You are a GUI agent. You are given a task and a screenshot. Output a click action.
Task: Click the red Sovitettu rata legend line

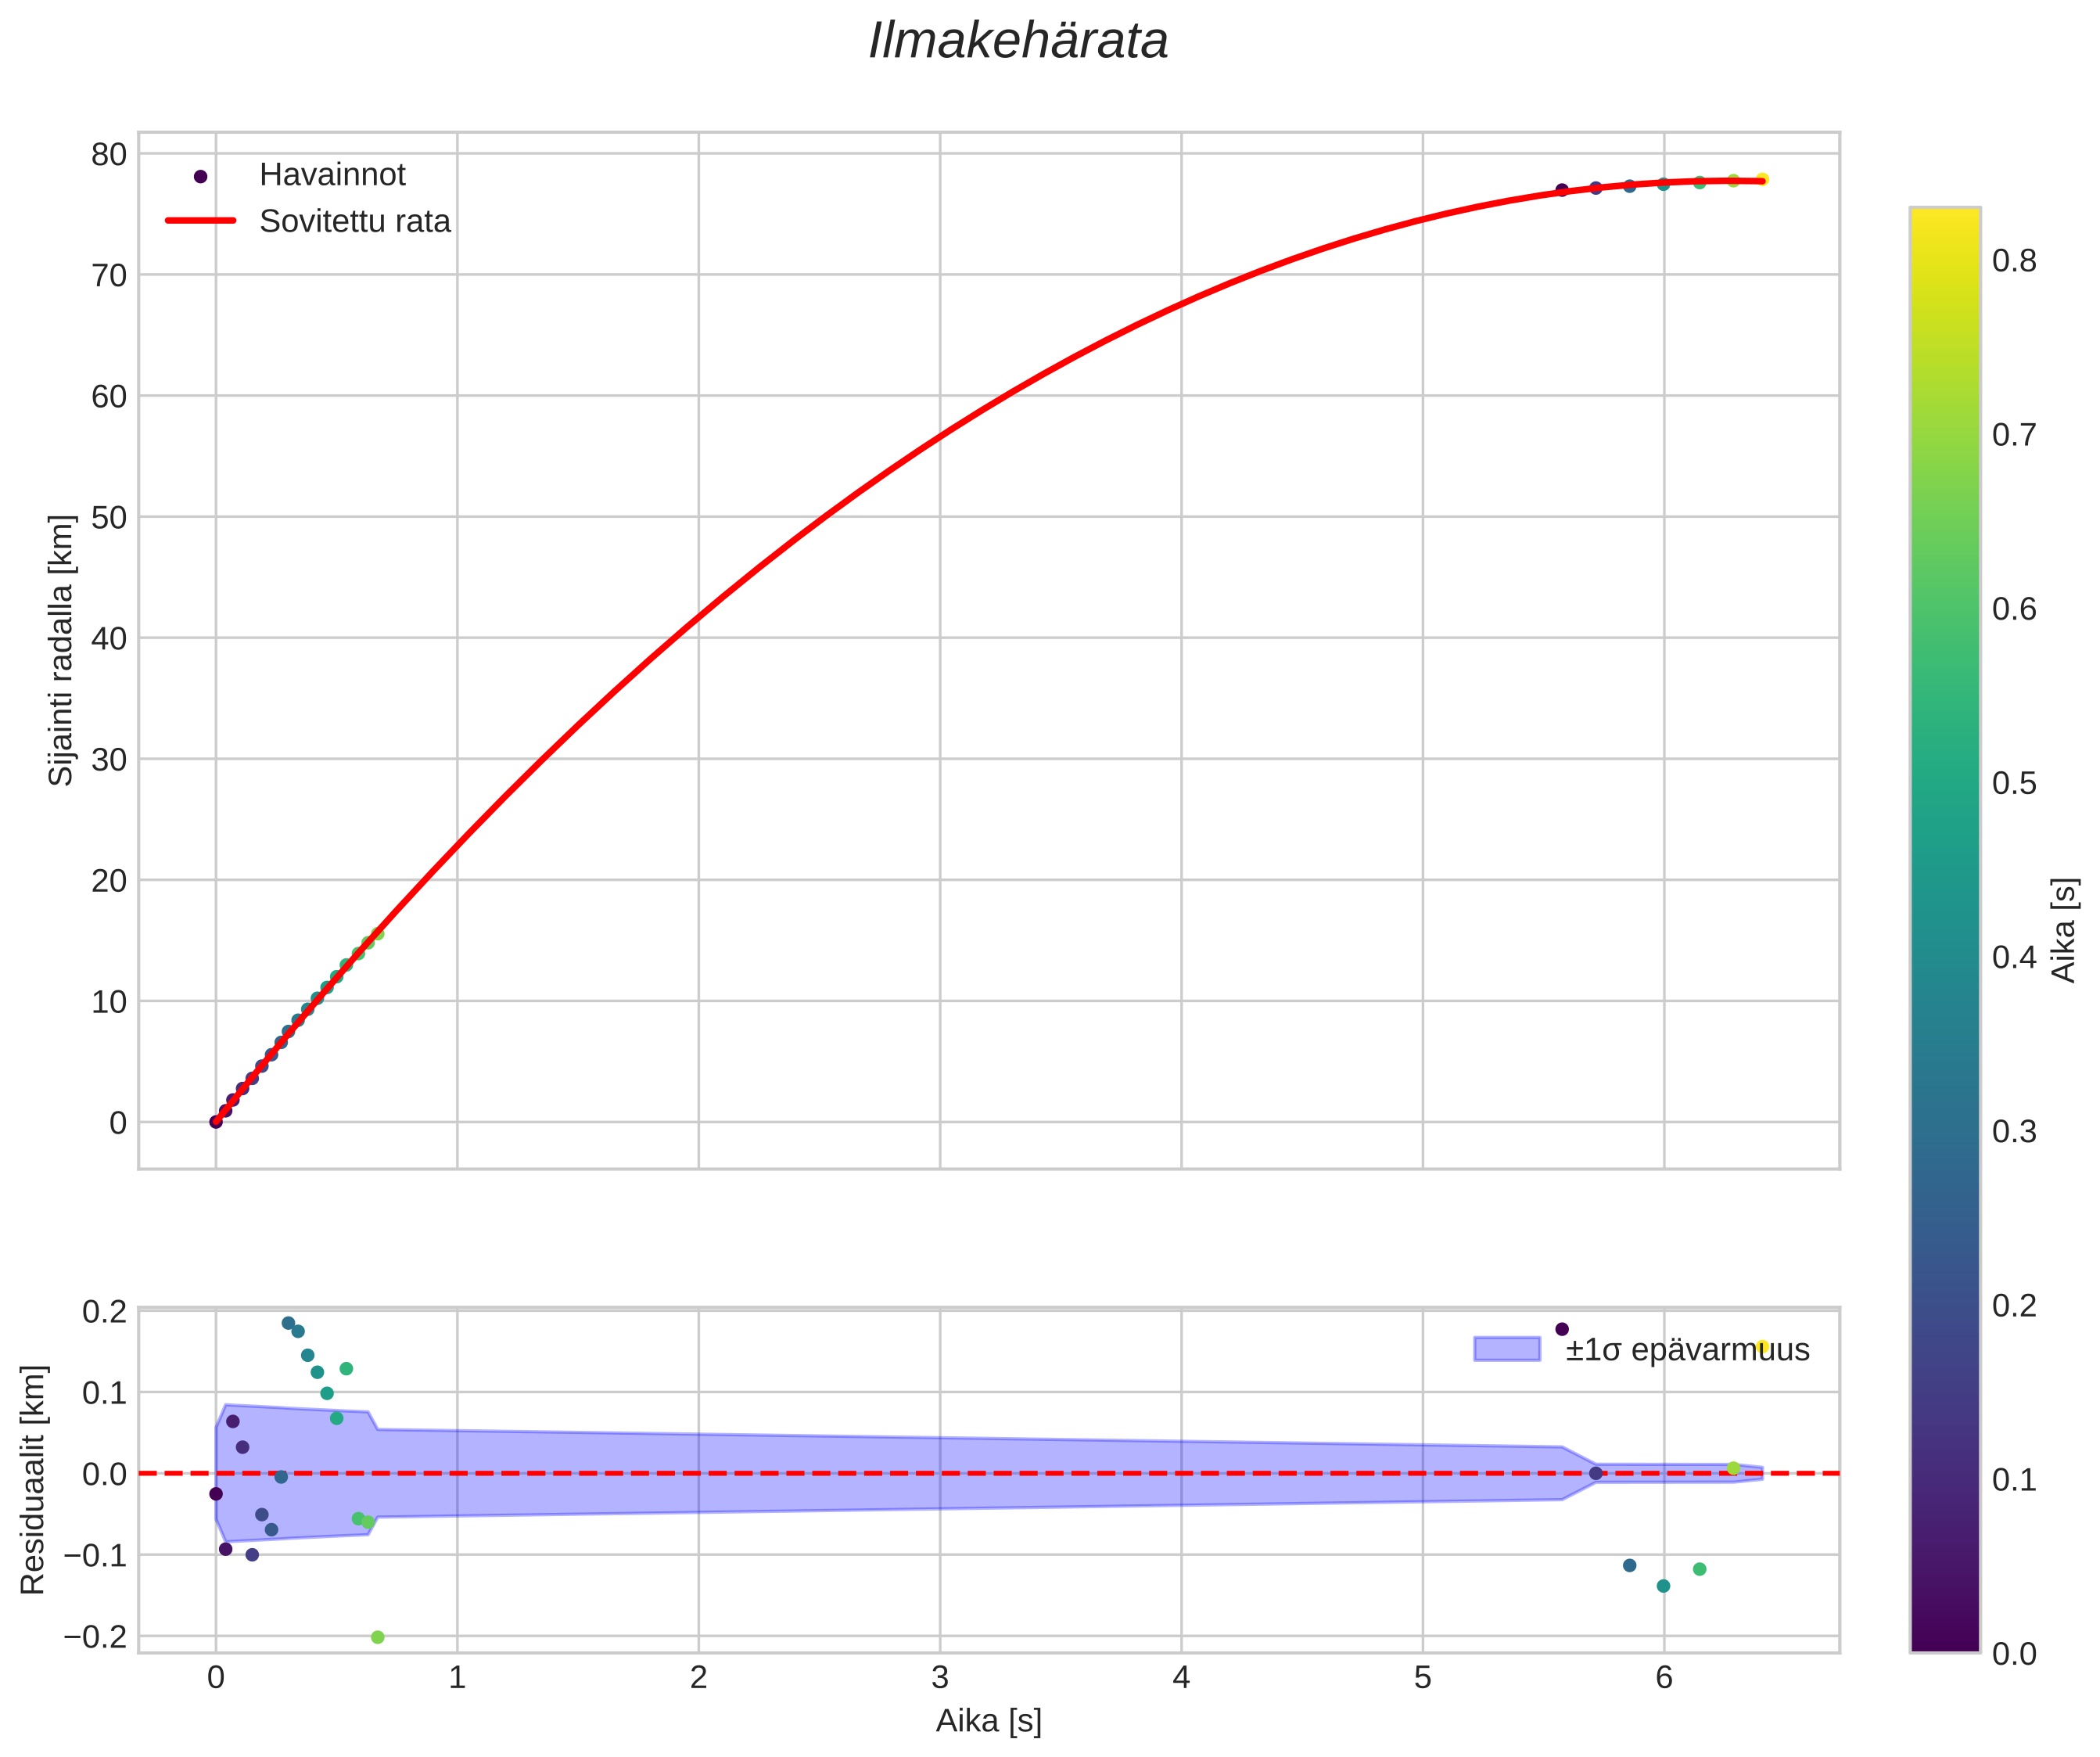pos(200,221)
